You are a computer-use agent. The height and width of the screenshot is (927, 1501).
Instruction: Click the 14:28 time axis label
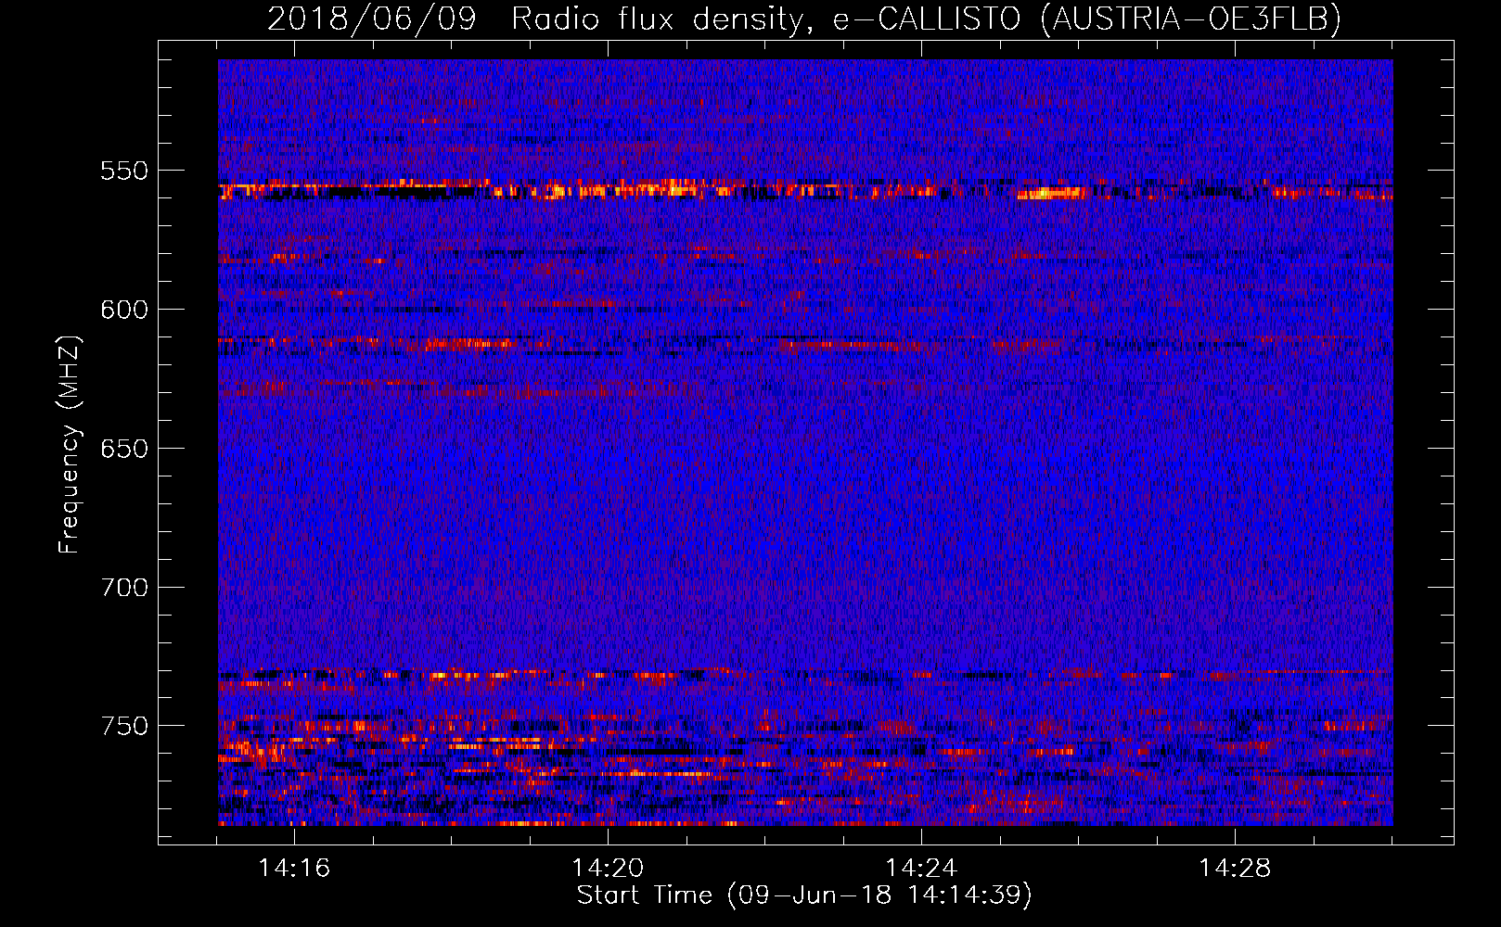1235,869
